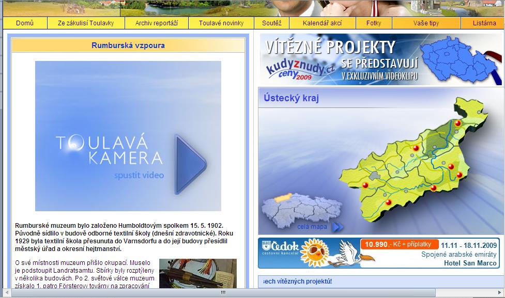
Task: Click the northernmost red marker on the map
Action: click(x=457, y=123)
